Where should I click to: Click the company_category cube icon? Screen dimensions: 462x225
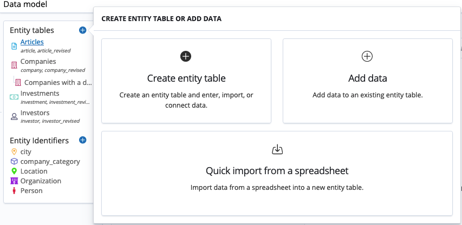[14, 162]
